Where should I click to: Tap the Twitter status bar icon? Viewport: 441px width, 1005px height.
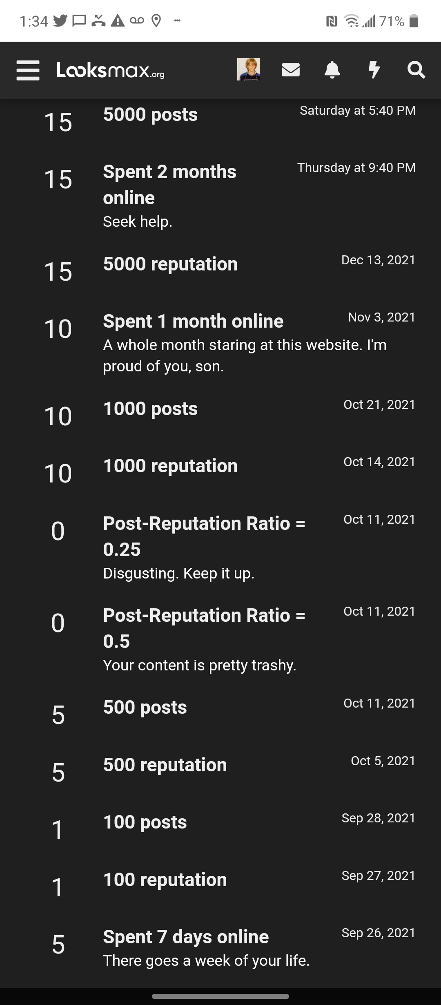[60, 20]
